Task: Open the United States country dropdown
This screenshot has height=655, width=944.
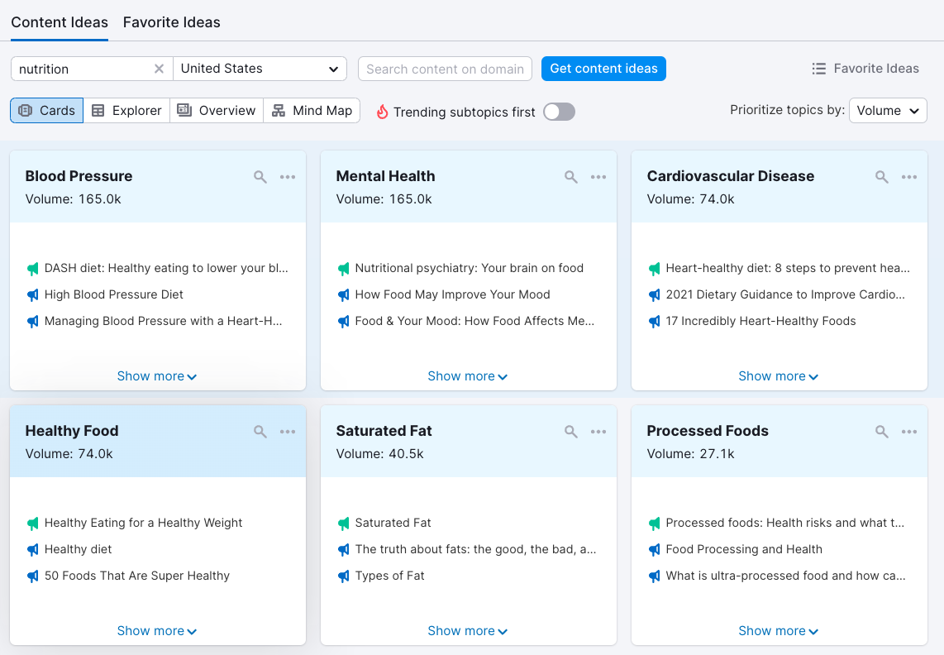Action: (x=259, y=69)
